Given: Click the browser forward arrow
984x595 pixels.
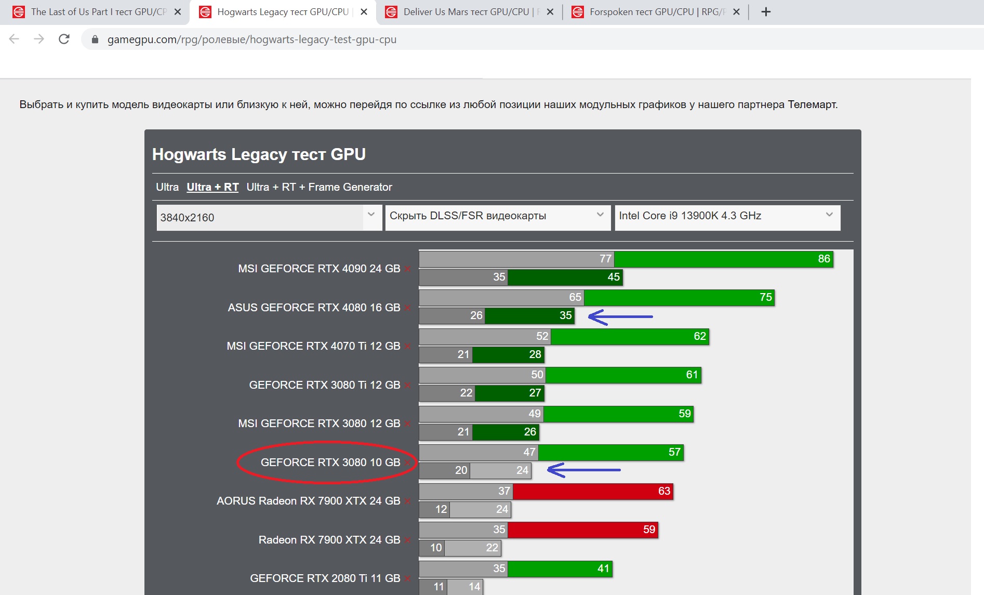Looking at the screenshot, I should (x=39, y=39).
